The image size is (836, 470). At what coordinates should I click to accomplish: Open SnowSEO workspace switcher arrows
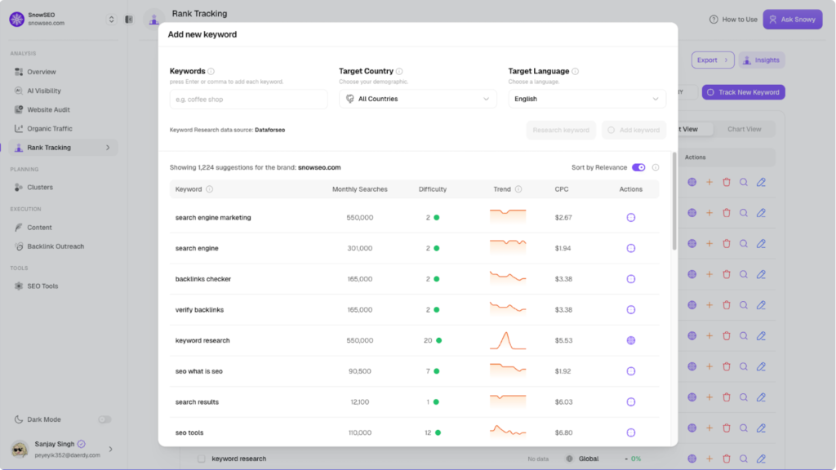point(111,20)
